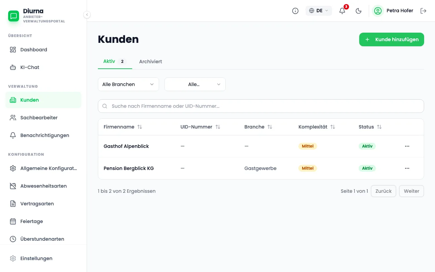This screenshot has height=272, width=435.
Task: Open KI-Chat from the sidebar
Action: coord(43,67)
